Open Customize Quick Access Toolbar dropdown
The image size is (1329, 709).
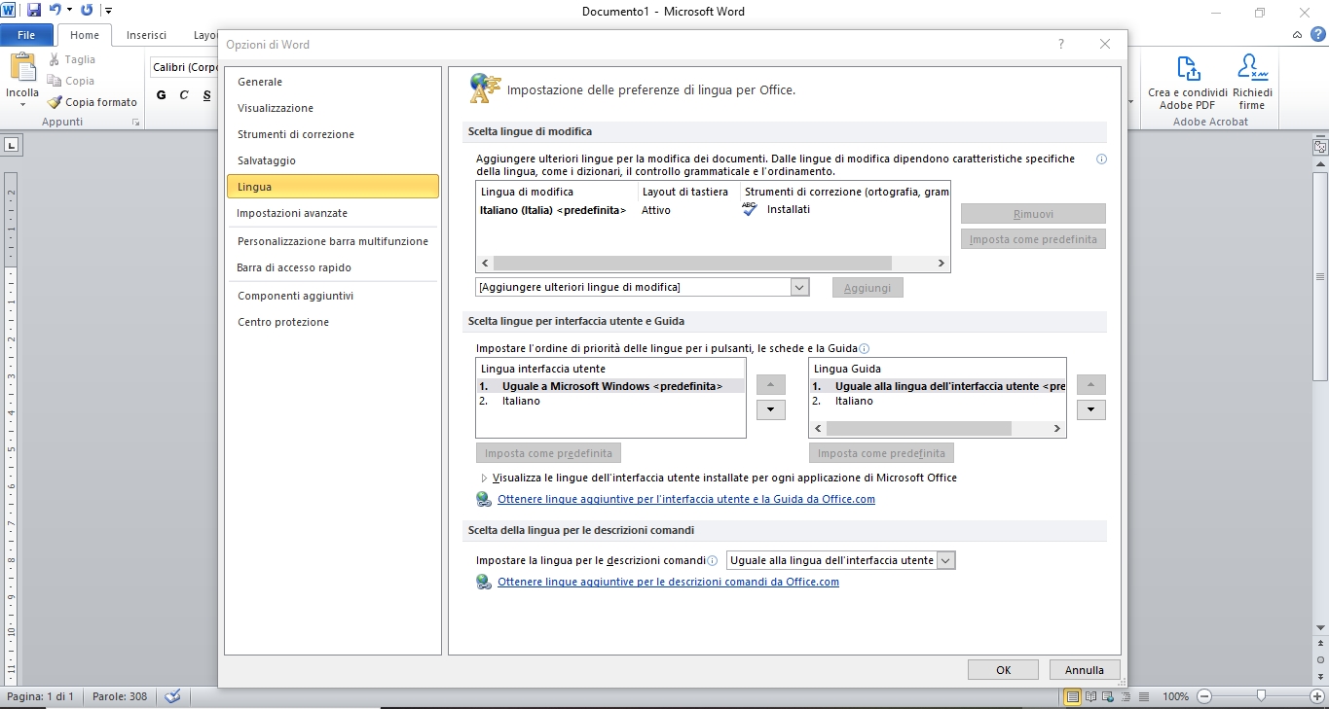click(108, 11)
